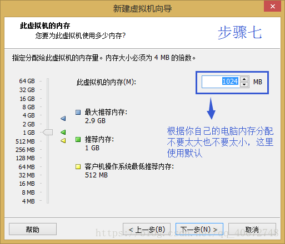The height and width of the screenshot is (244, 285).
Task: Click the 512 MB minimum memory value text
Action: coord(96,175)
